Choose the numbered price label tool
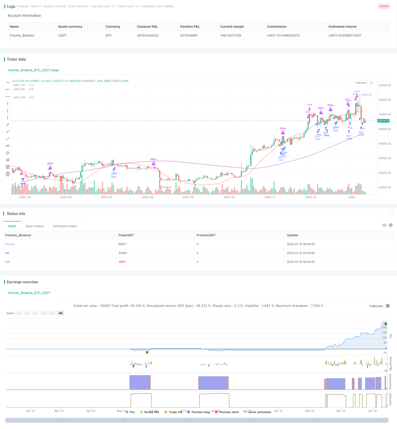397x429 pixels. click(8, 146)
